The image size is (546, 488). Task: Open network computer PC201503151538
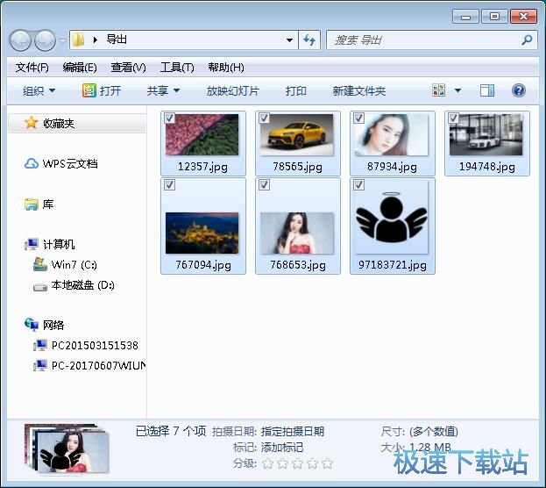pos(95,345)
